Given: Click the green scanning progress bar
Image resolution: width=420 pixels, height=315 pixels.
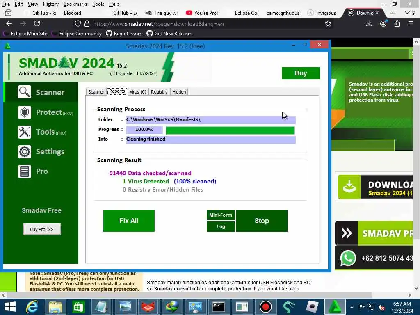Looking at the screenshot, I should pos(230,130).
